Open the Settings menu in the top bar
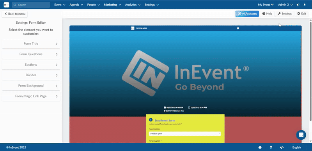This screenshot has width=312, height=151. pyautogui.click(x=152, y=5)
